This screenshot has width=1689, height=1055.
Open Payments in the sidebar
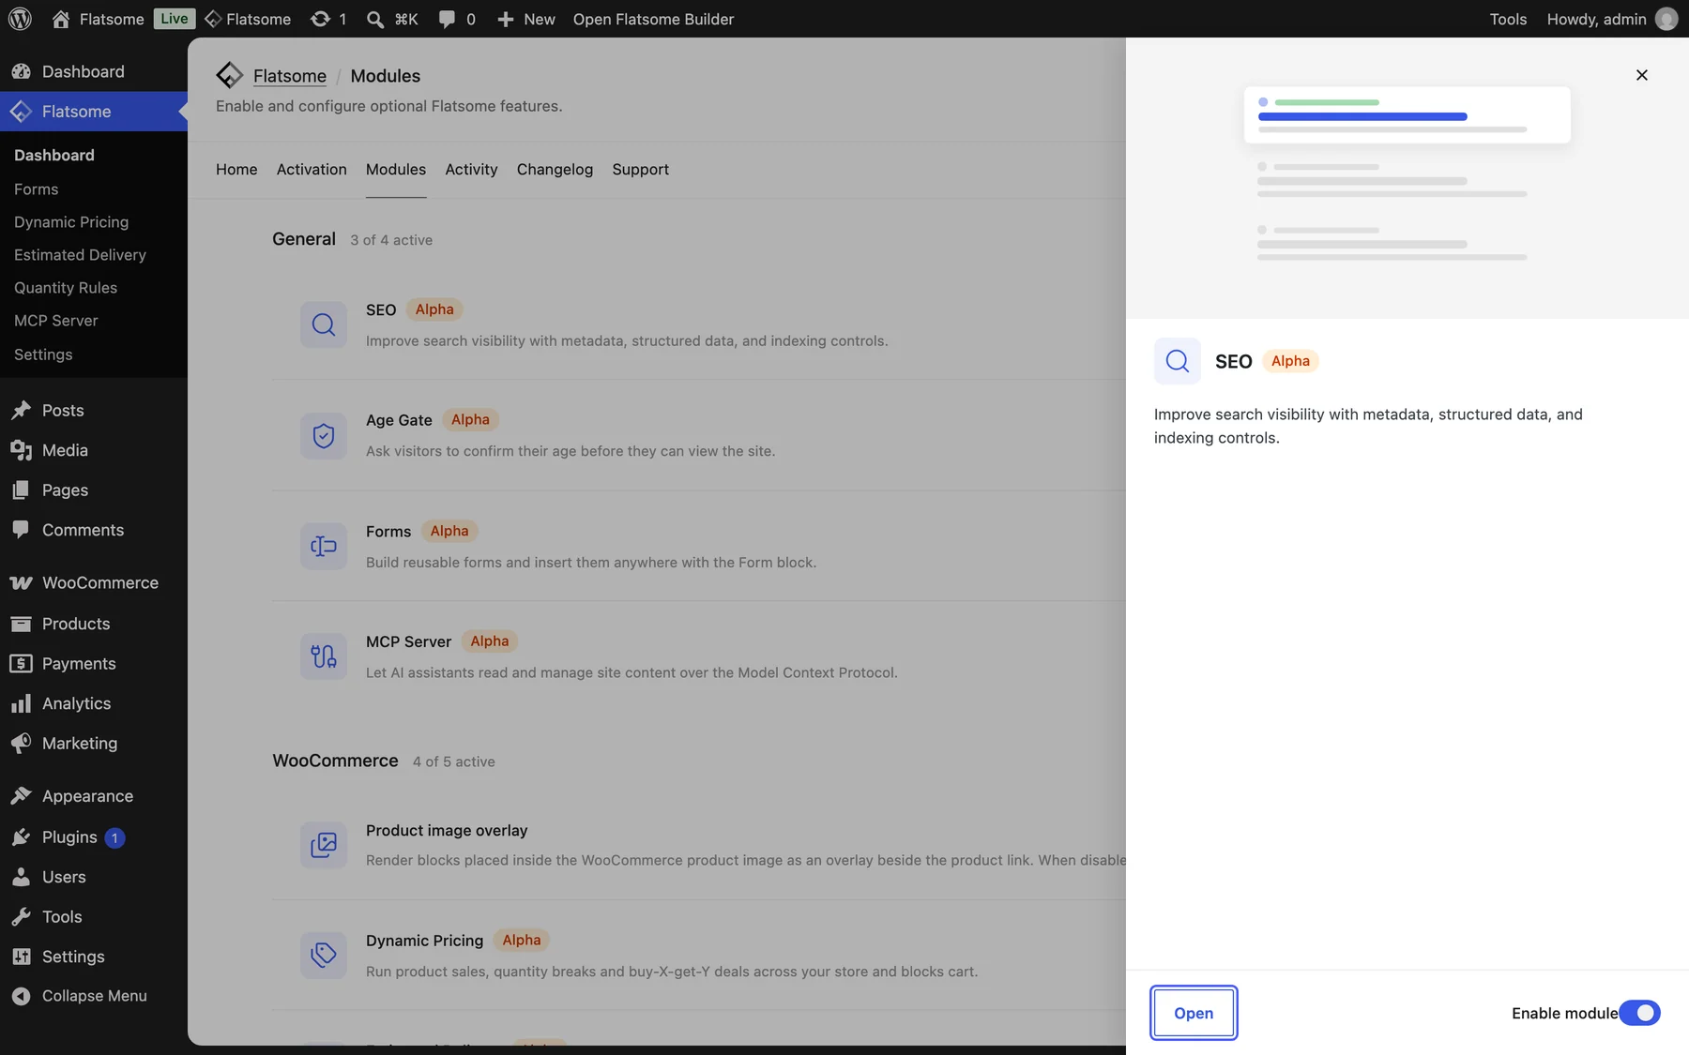pyautogui.click(x=94, y=663)
